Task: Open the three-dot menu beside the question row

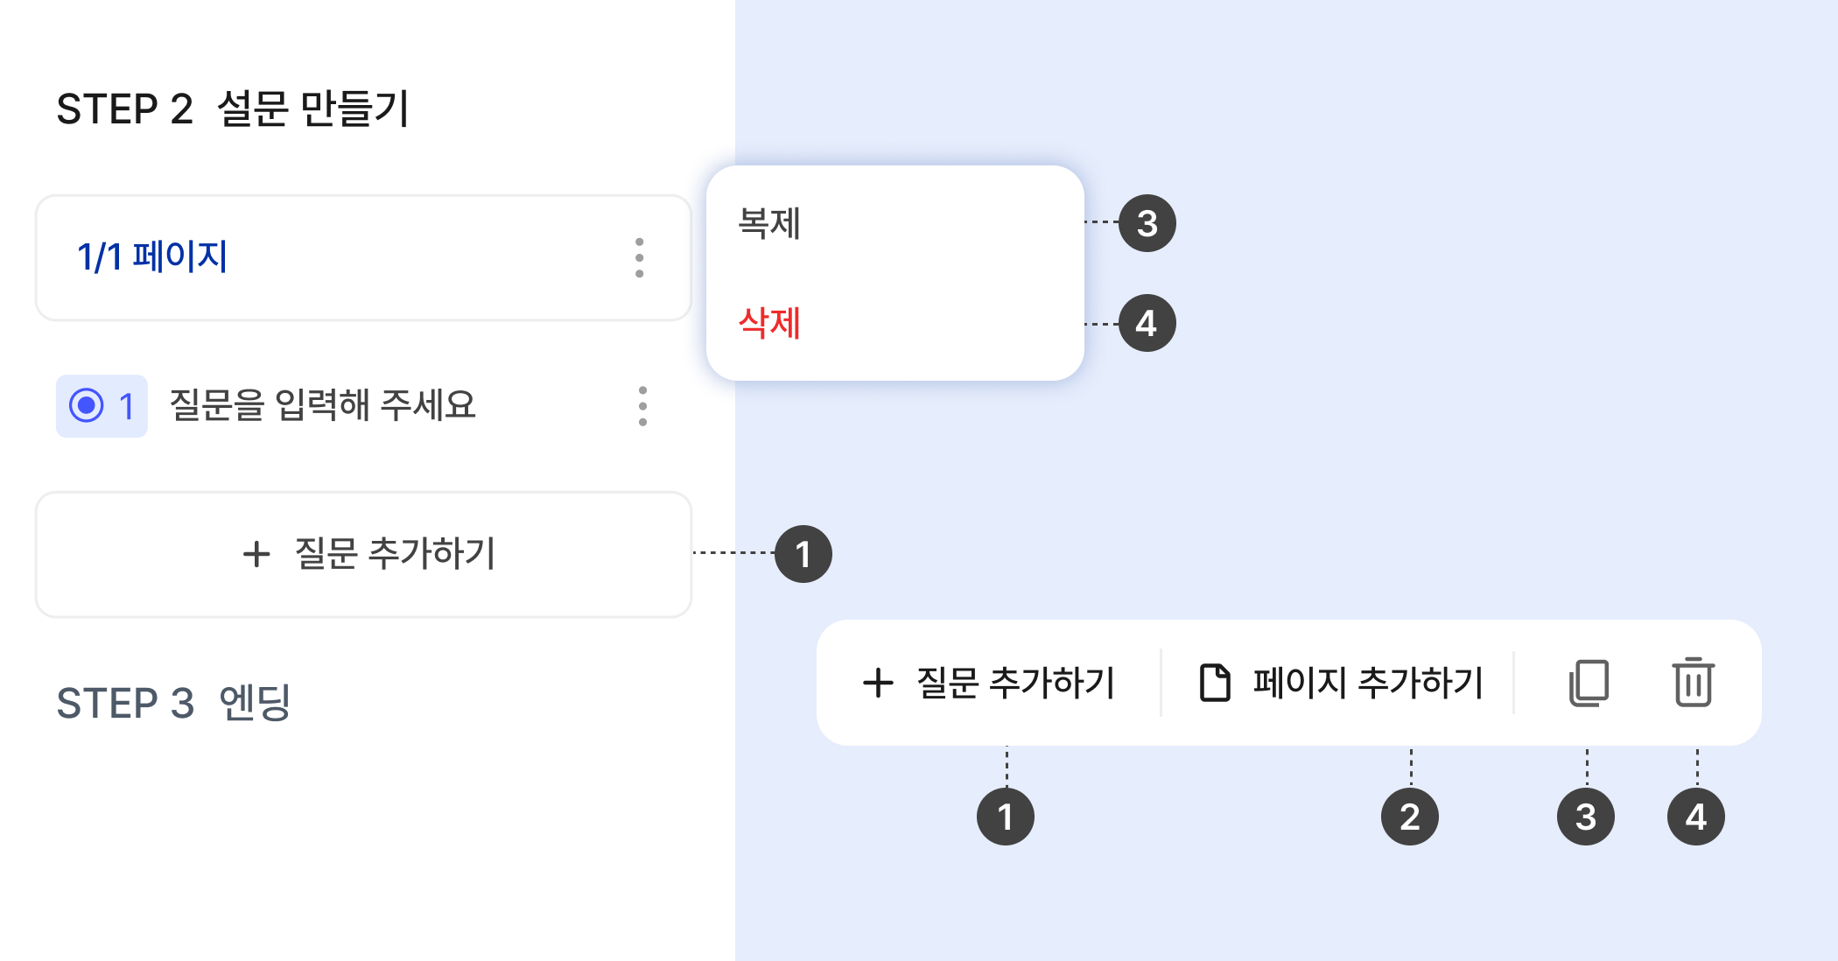Action: [643, 406]
